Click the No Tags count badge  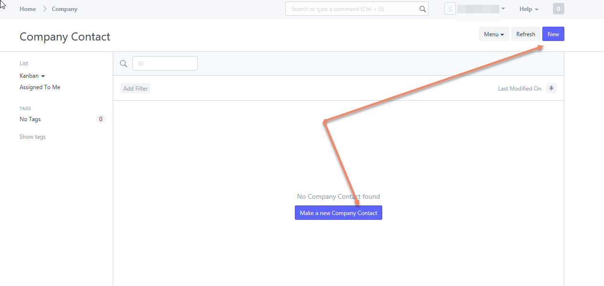pyautogui.click(x=100, y=119)
